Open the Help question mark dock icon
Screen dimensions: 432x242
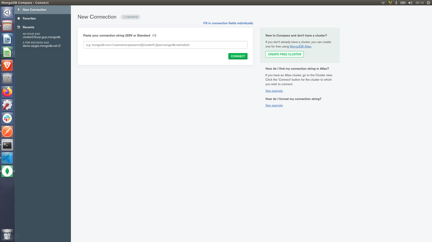point(7,79)
